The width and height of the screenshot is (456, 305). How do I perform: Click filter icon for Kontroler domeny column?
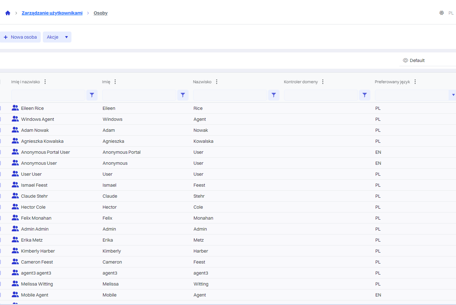[365, 95]
